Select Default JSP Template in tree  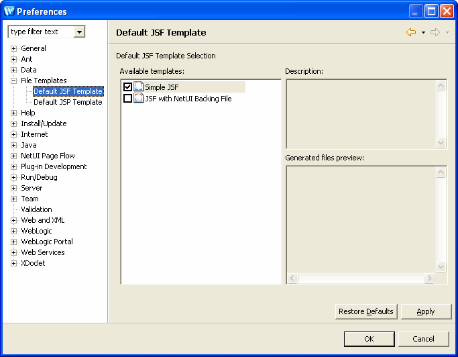tap(68, 102)
